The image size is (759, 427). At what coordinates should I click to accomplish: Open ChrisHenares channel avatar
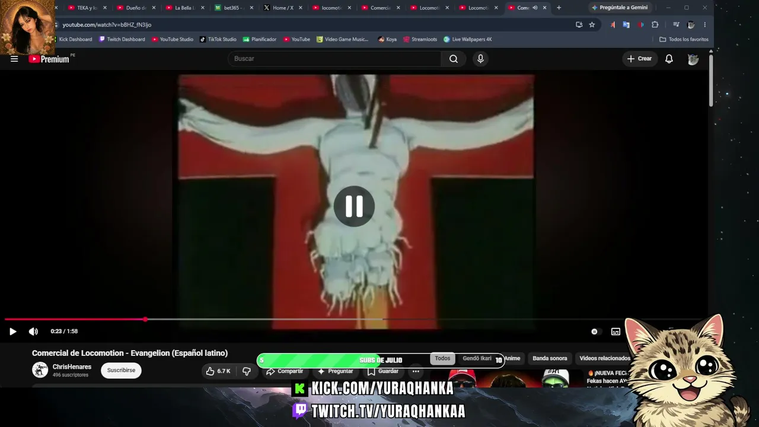(x=40, y=370)
